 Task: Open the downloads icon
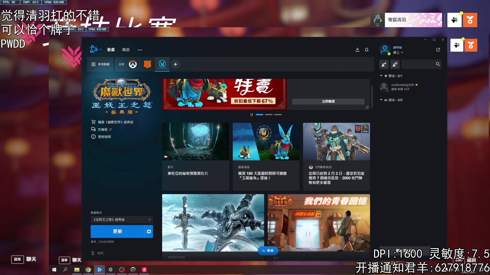click(357, 50)
